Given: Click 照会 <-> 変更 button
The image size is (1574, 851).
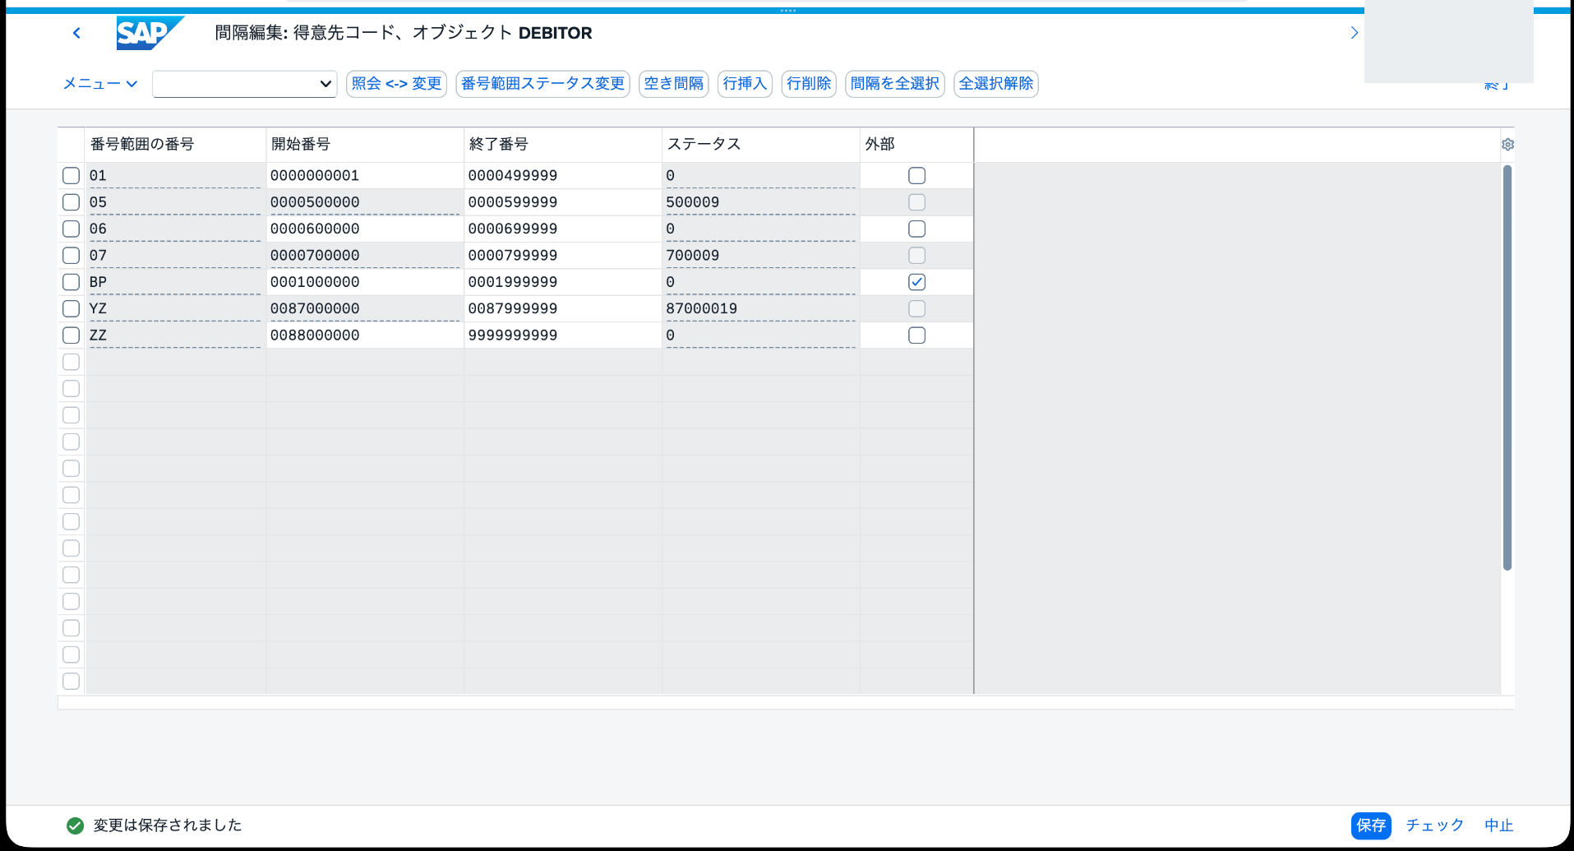Looking at the screenshot, I should (396, 84).
